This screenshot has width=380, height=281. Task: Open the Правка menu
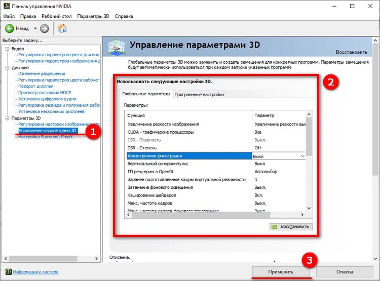tap(28, 16)
